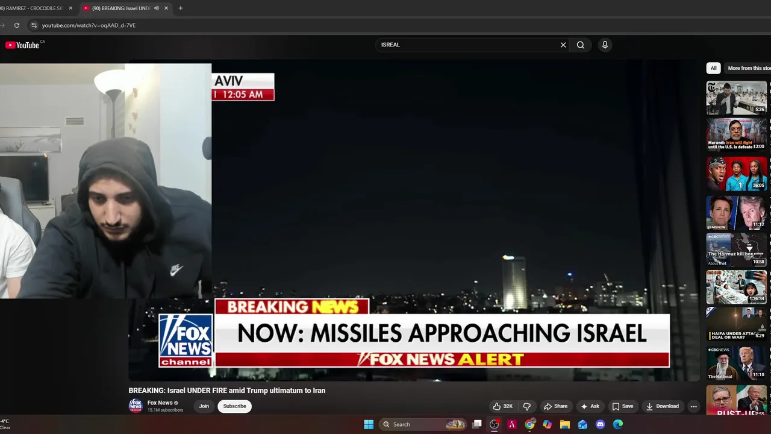Select the More from this story chip
Image resolution: width=771 pixels, height=434 pixels.
click(x=749, y=68)
